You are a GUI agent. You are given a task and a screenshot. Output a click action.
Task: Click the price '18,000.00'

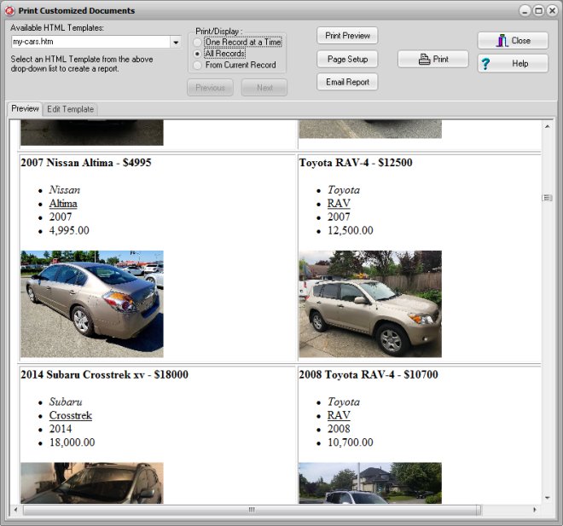tap(72, 442)
